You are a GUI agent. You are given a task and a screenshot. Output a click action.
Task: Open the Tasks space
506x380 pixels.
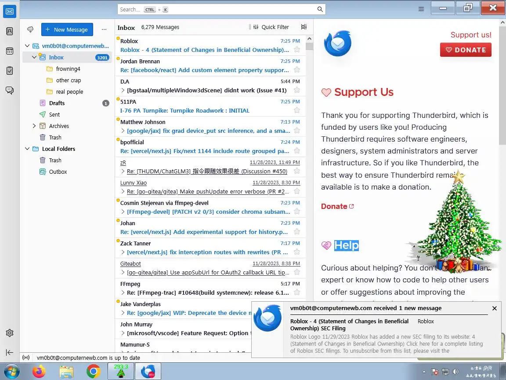pyautogui.click(x=10, y=70)
